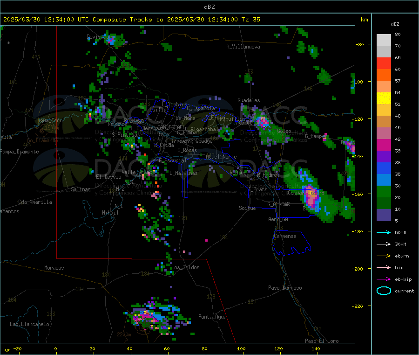Click the R_Padre map label
This screenshot has height=355, width=419.
point(267,175)
